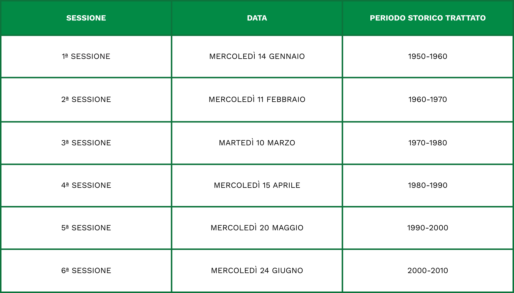This screenshot has width=514, height=293.
Task: Click the 1970-1980 period cell
Action: coord(428,143)
